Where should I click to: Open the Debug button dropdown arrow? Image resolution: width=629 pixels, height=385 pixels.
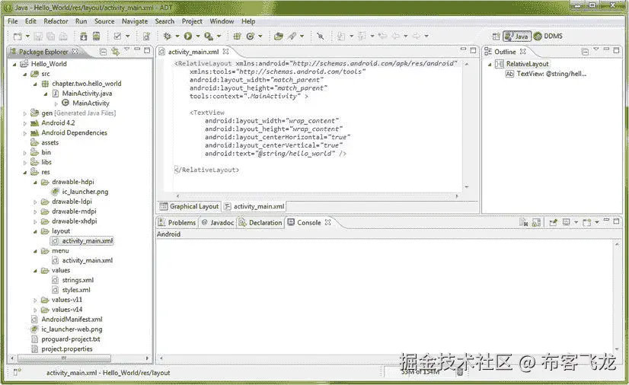(177, 37)
